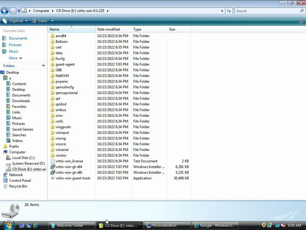Collapse the Folders pane chevron
The width and height of the screenshot is (306, 230).
coord(43,66)
